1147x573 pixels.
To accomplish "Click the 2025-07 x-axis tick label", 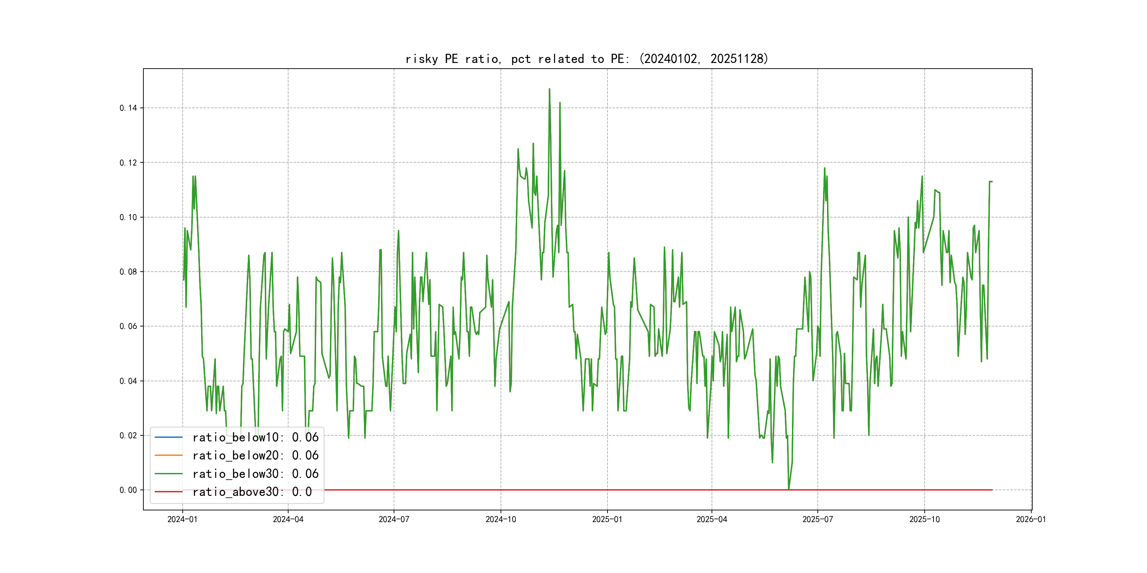I will 817,519.
